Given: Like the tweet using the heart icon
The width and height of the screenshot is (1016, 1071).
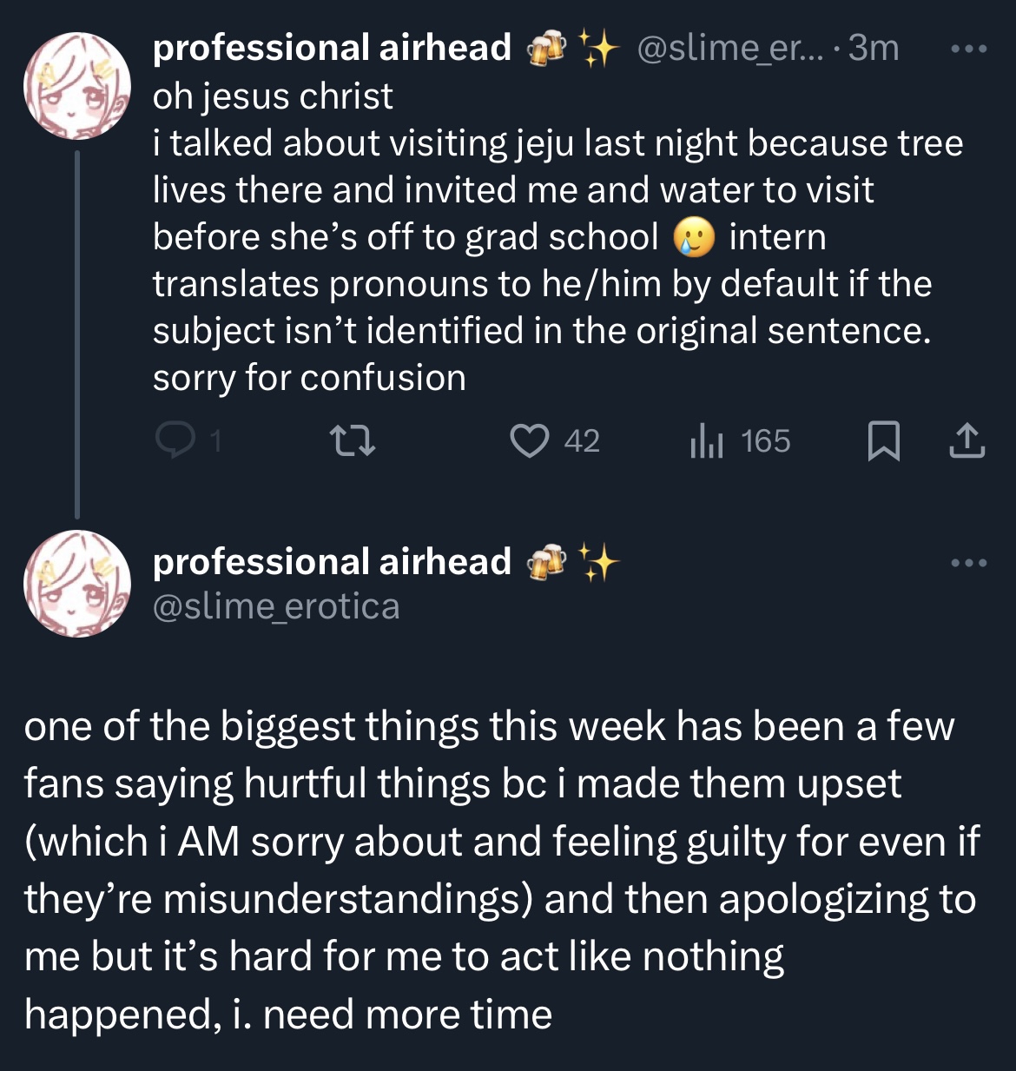Looking at the screenshot, I should point(529,440).
